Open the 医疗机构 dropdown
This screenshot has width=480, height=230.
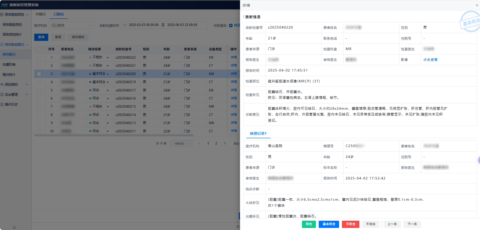[x=71, y=25]
